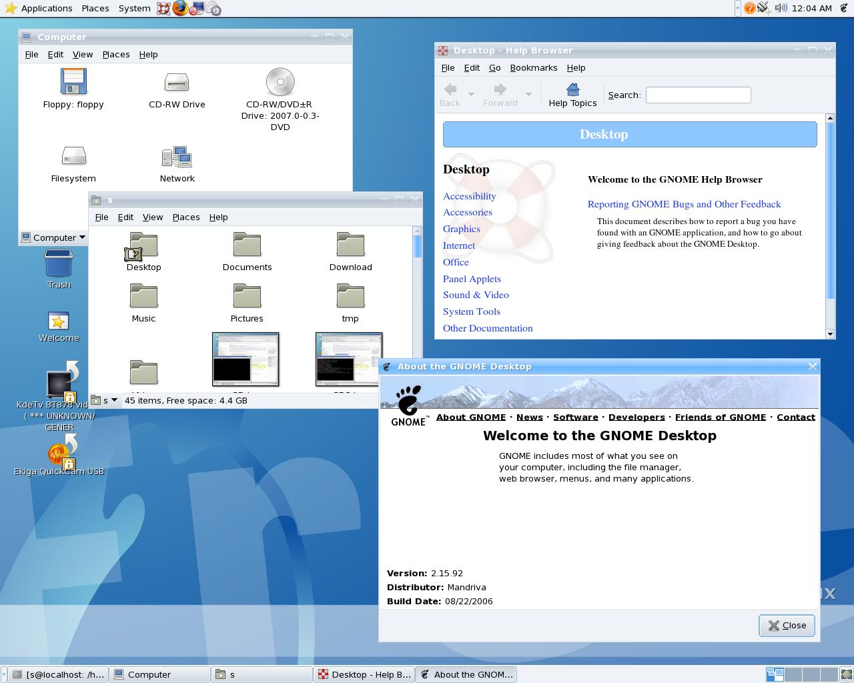This screenshot has width=854, height=683.
Task: Click the GNOME foot icon in top panel
Action: tap(844, 8)
